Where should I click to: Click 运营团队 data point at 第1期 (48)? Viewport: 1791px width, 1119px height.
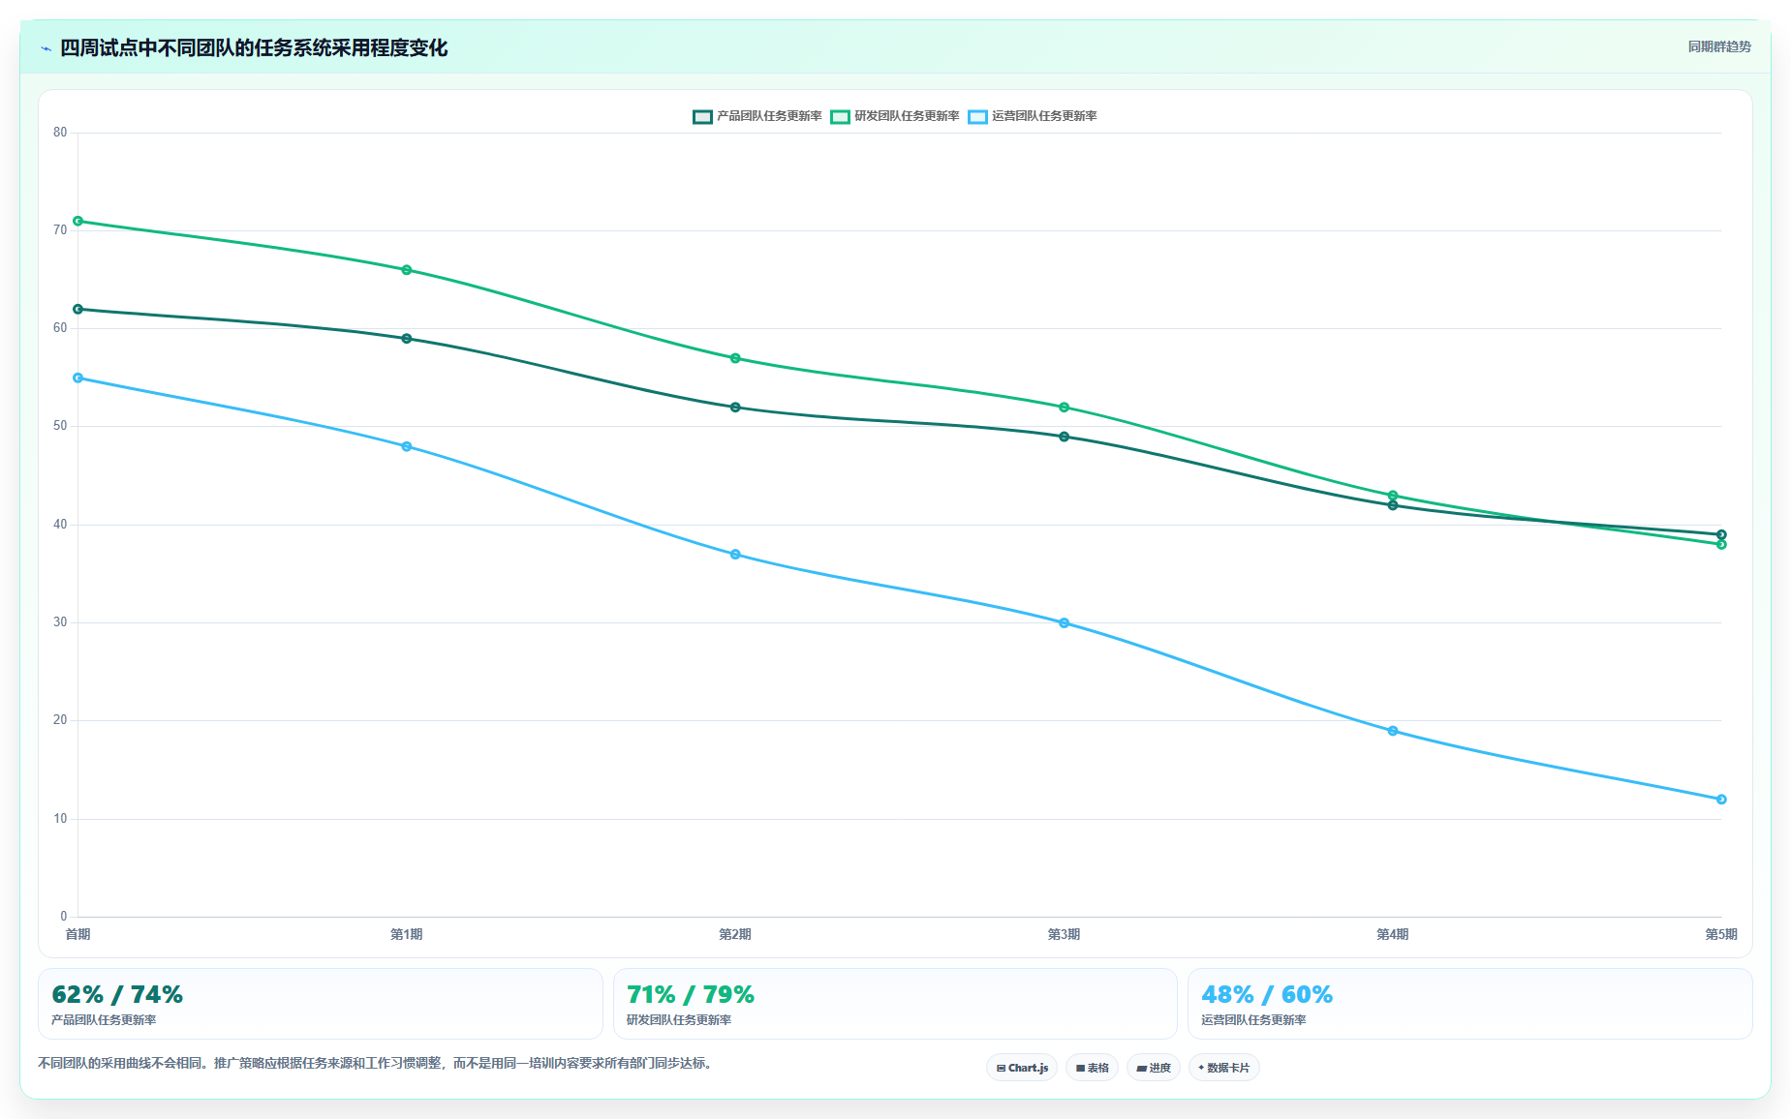pyautogui.click(x=407, y=446)
